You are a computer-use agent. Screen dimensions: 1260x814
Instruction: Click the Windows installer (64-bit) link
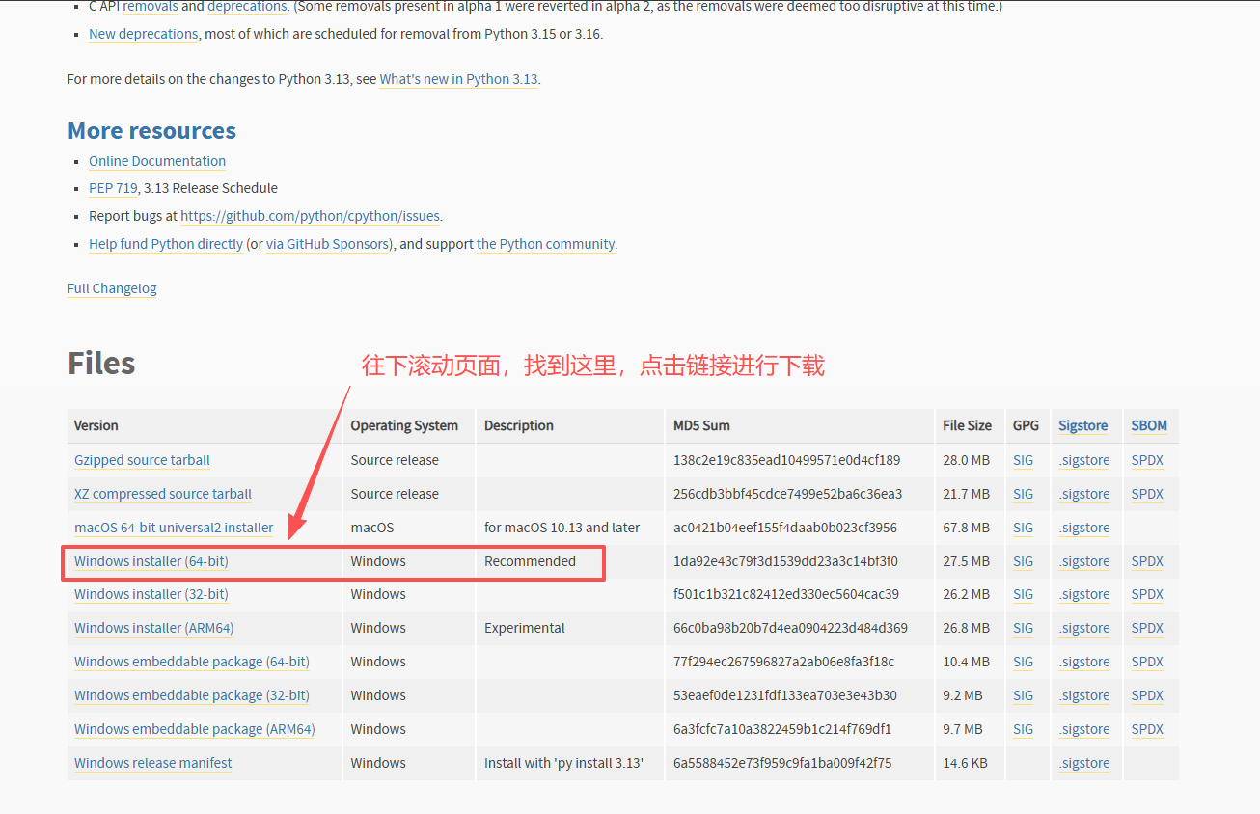point(151,561)
